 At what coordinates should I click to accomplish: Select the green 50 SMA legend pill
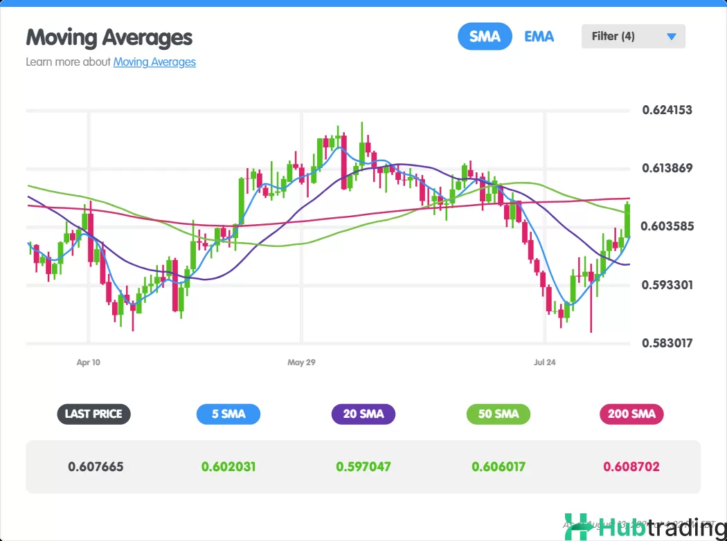pyautogui.click(x=498, y=414)
